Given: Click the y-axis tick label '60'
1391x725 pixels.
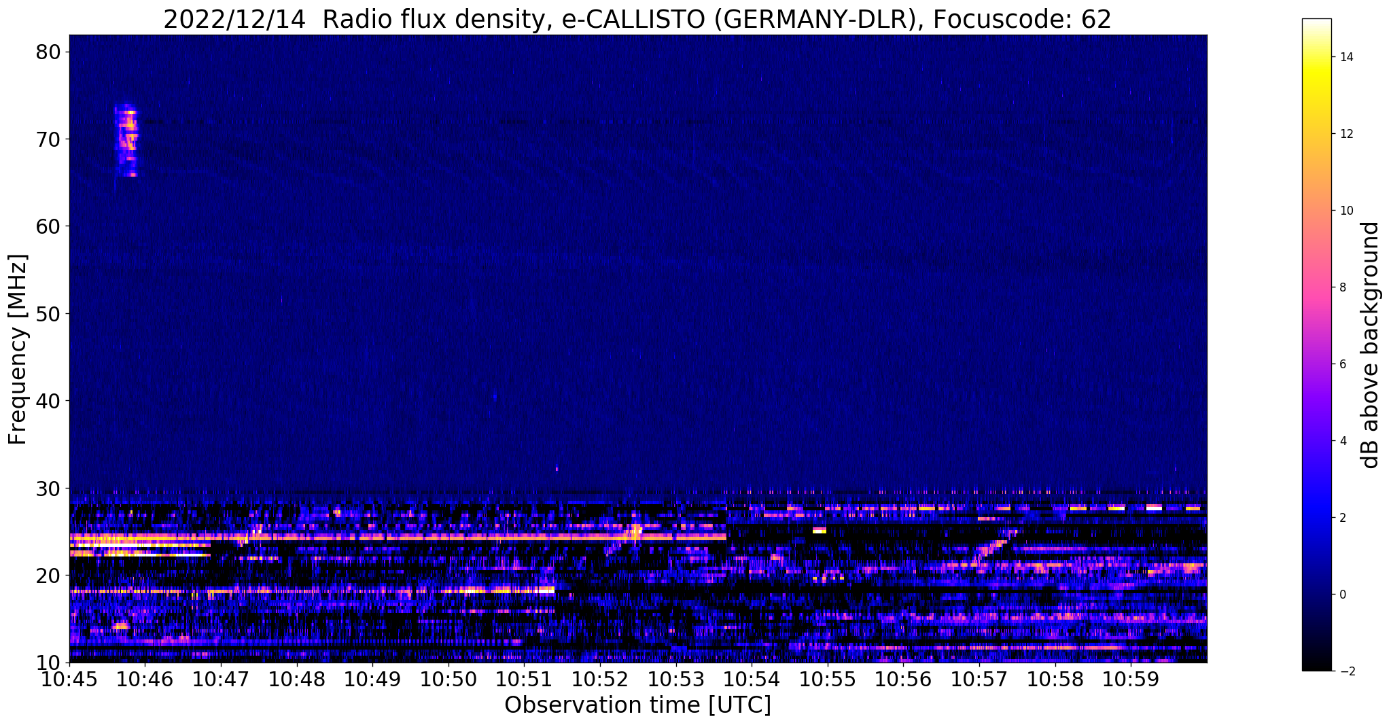Looking at the screenshot, I should pyautogui.click(x=50, y=226).
